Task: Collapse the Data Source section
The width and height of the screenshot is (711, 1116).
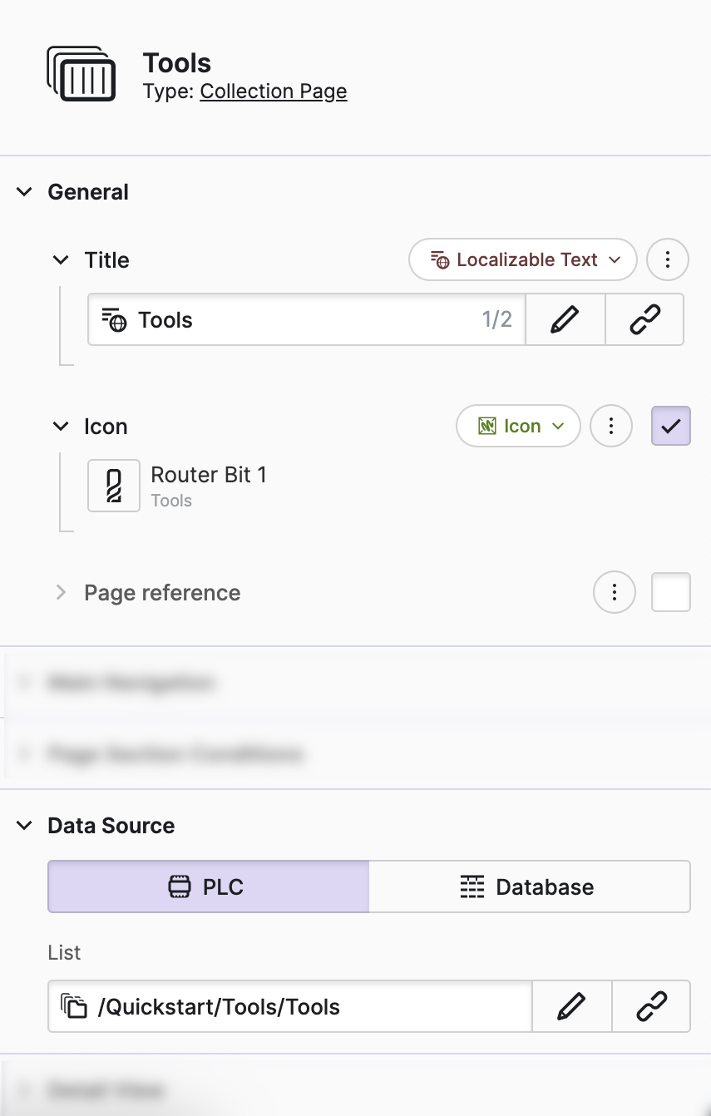Action: pos(25,826)
